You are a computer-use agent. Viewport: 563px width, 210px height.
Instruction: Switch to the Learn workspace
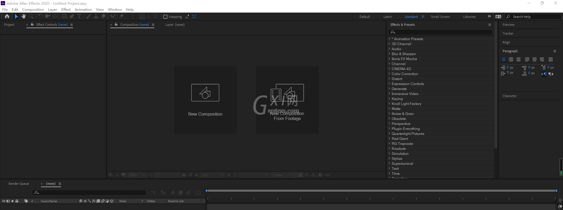tap(388, 17)
